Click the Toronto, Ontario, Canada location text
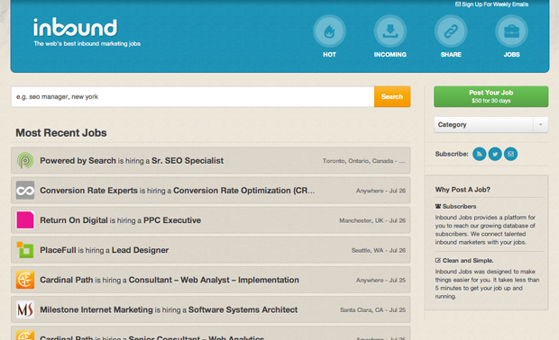 click(363, 161)
